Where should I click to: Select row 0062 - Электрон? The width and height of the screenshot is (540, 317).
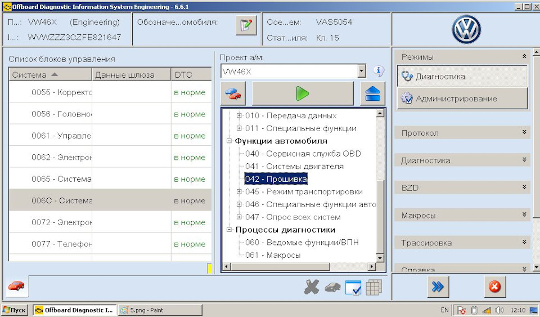point(110,157)
